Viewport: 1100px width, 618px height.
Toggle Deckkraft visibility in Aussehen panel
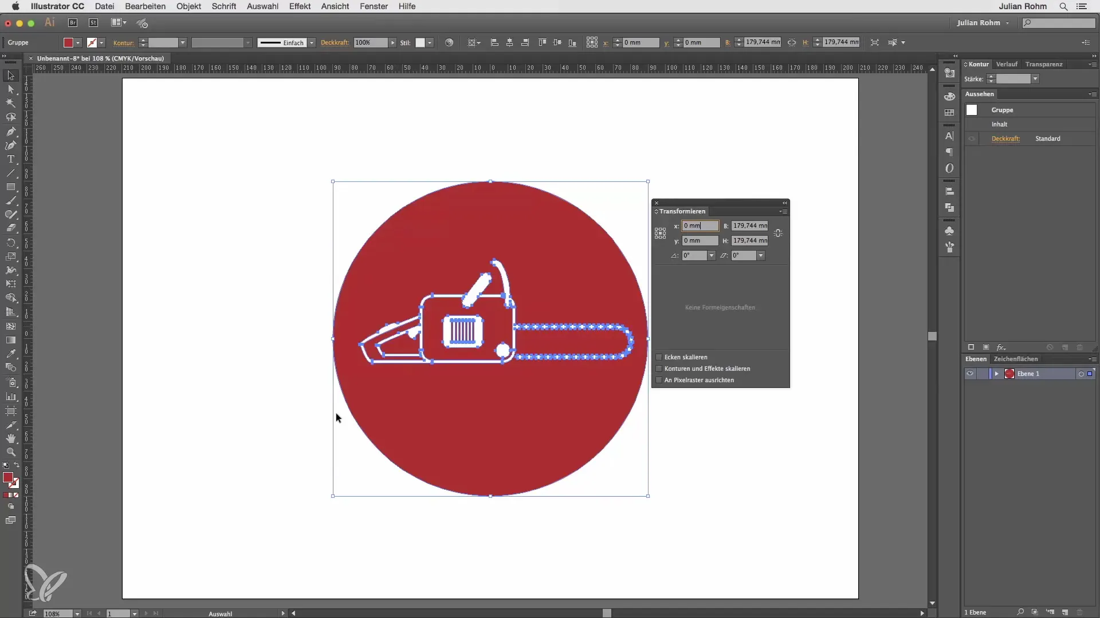point(972,138)
